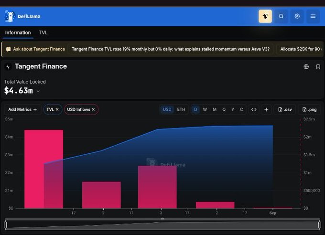Screen dimensions: 325x235
Task: Open the Add Metrics menu
Action: pyautogui.click(x=22, y=109)
